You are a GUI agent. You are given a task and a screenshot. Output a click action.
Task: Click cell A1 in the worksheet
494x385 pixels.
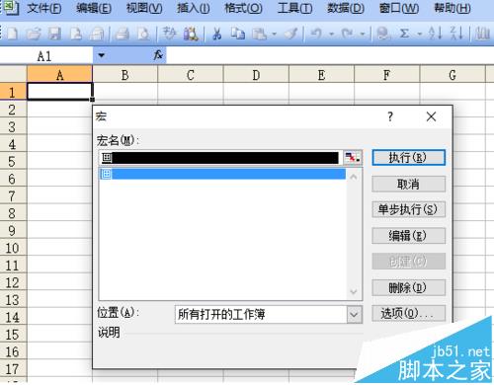tap(59, 92)
